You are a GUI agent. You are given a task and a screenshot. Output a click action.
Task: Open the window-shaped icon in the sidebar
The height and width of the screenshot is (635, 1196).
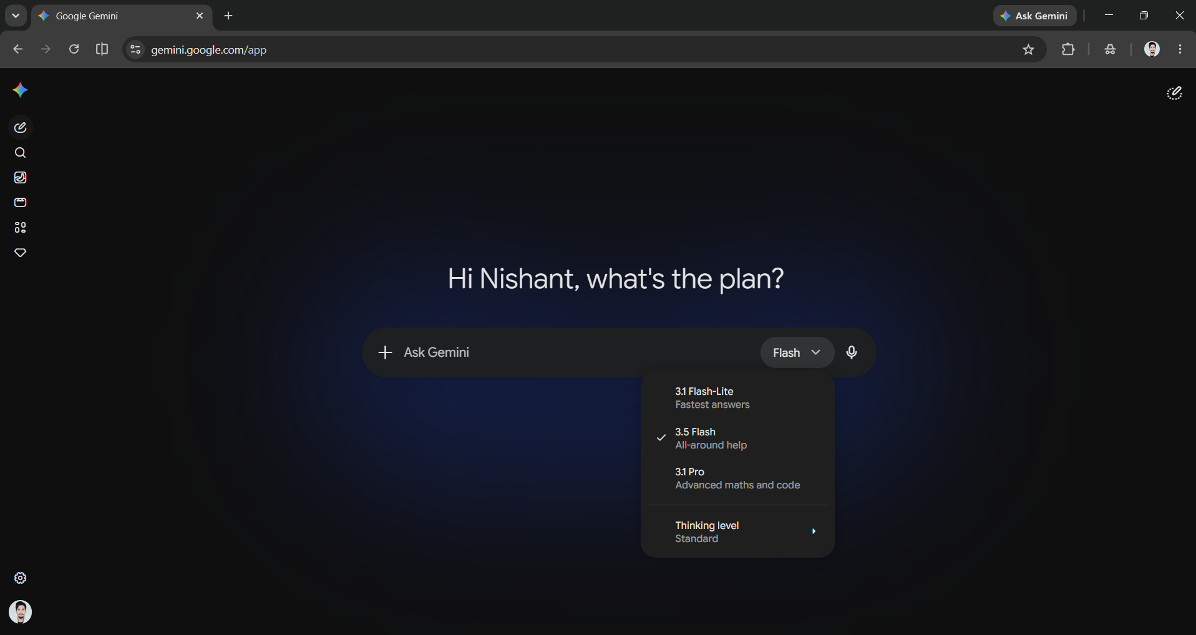[x=20, y=203]
